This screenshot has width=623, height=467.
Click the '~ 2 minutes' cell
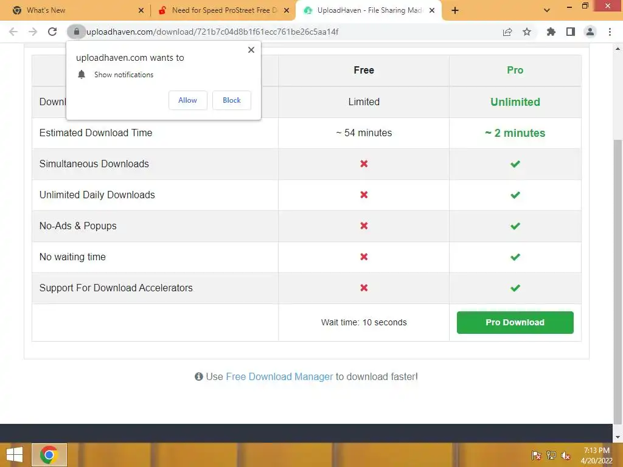pyautogui.click(x=515, y=133)
